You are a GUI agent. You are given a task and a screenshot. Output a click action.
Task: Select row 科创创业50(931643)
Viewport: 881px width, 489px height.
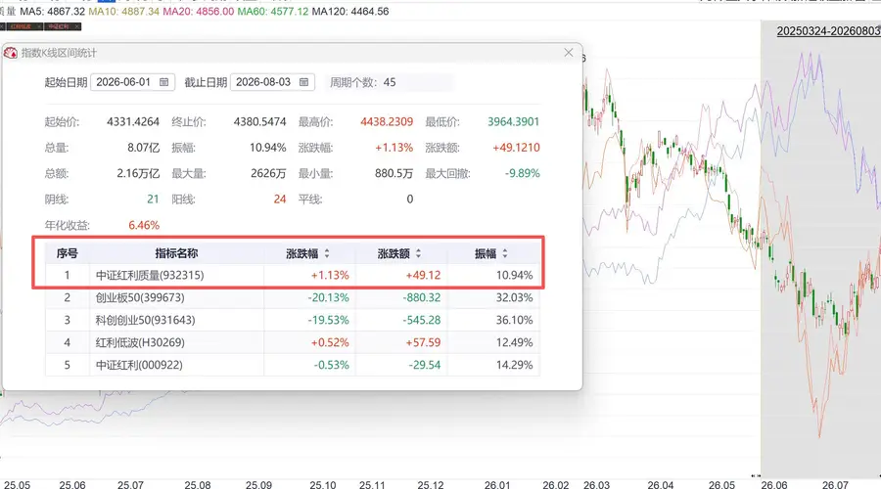(292, 320)
